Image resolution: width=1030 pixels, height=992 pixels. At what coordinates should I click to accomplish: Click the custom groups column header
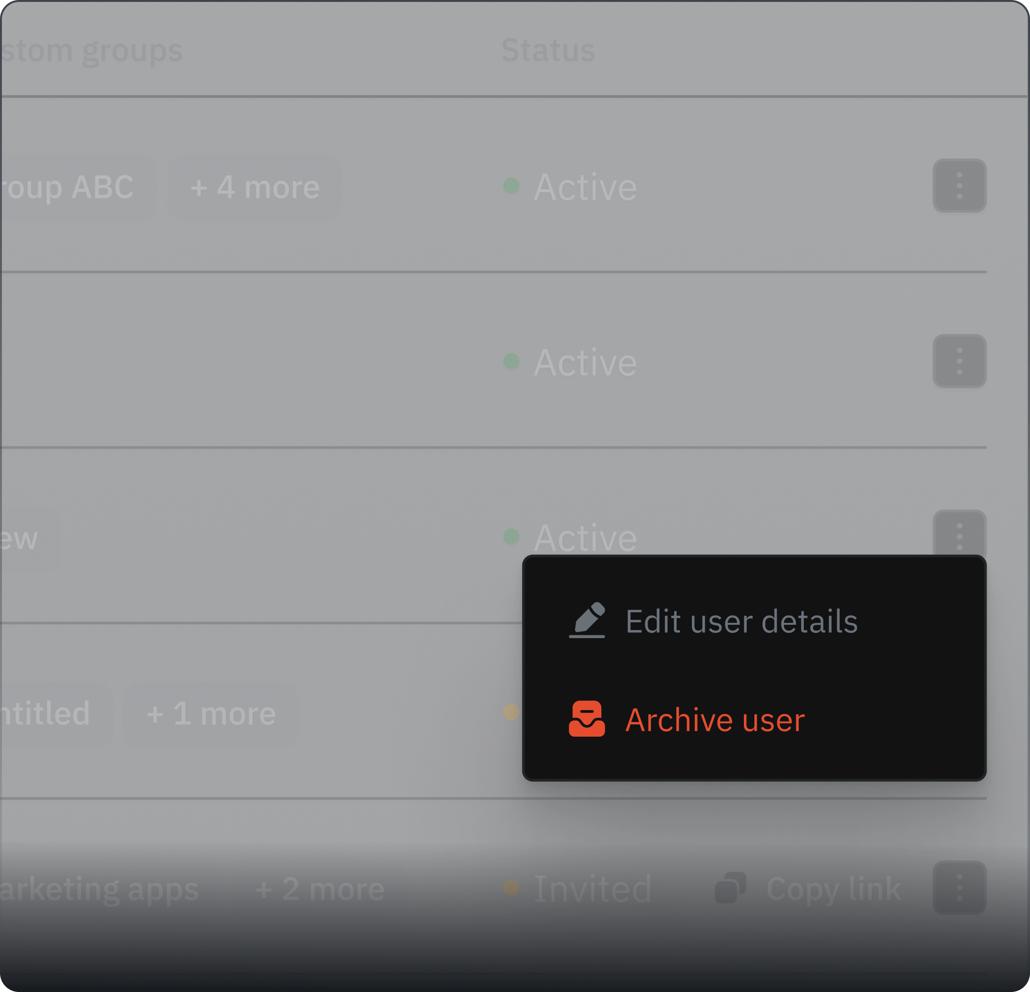[92, 52]
